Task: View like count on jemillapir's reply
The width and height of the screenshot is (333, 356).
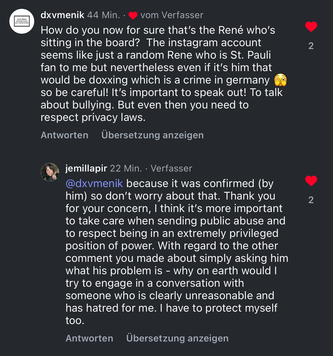Action: click(x=311, y=200)
